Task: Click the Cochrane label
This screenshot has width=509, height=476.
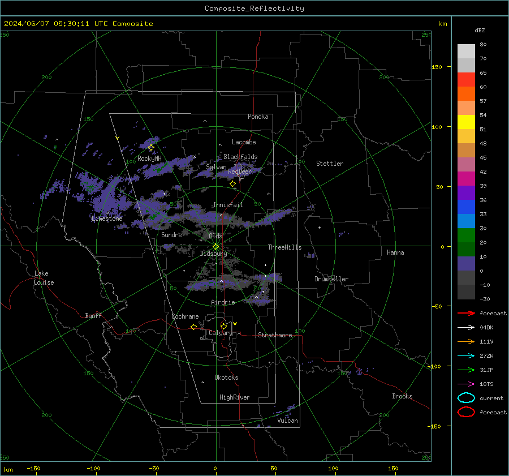Action: (x=185, y=316)
